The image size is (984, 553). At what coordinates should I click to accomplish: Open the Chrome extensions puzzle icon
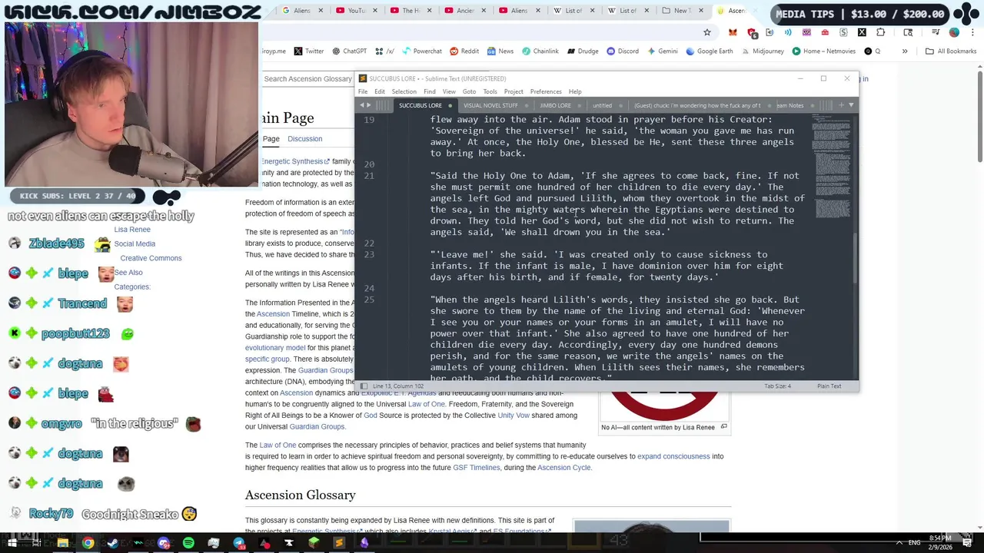click(x=880, y=32)
